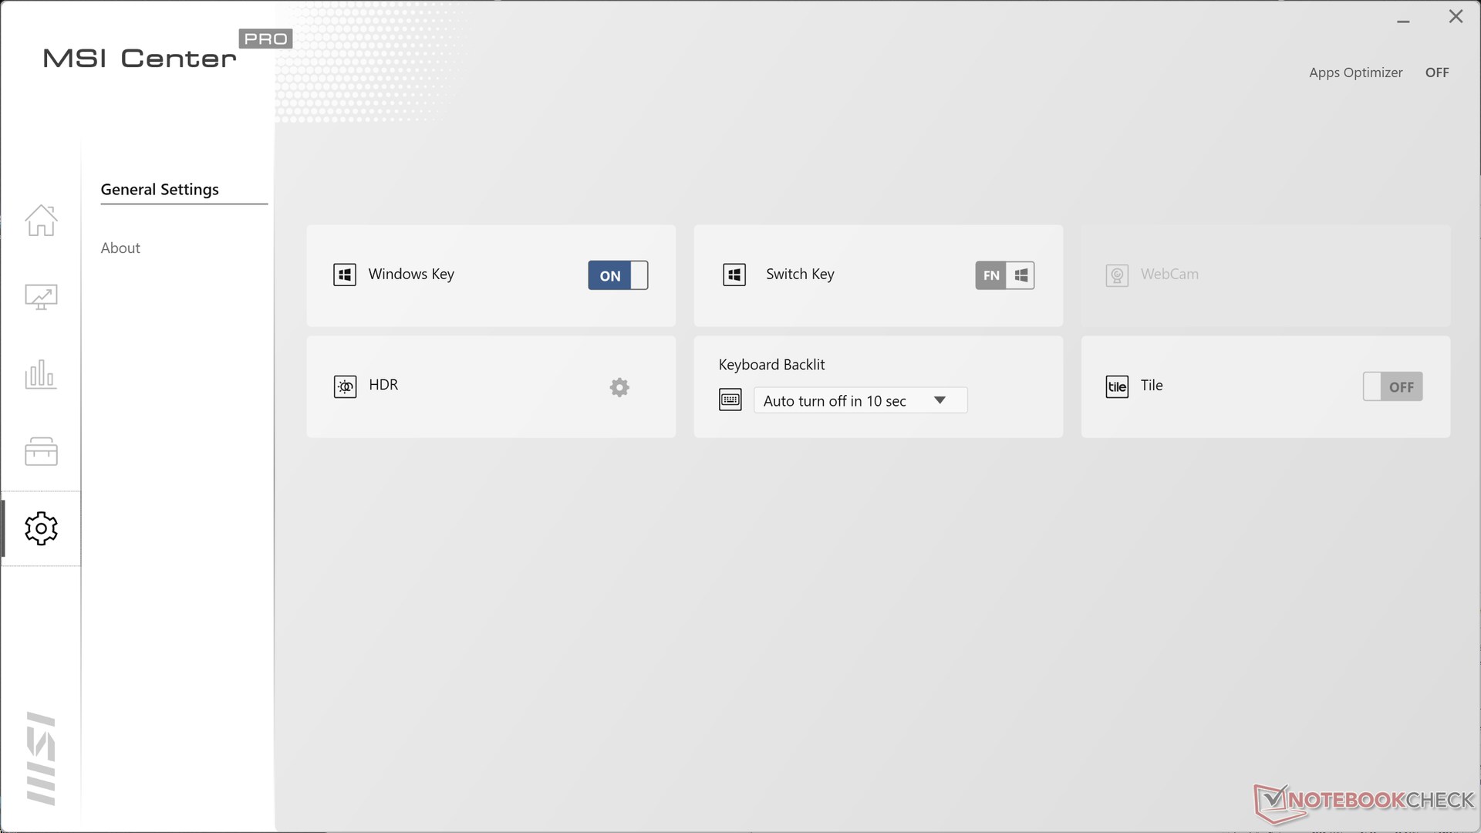Open the Keyboard Backlit timeout dropdown

click(860, 400)
